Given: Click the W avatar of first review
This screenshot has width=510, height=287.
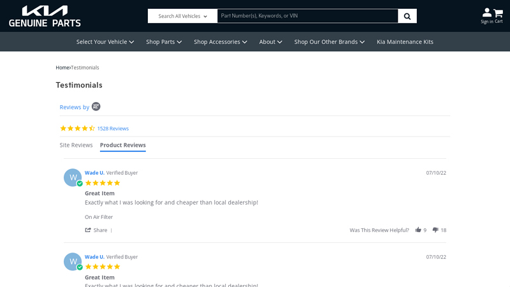Looking at the screenshot, I should pos(73,177).
